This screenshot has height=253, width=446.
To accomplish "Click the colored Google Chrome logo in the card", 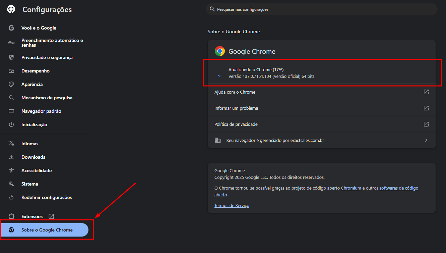I will [x=220, y=51].
